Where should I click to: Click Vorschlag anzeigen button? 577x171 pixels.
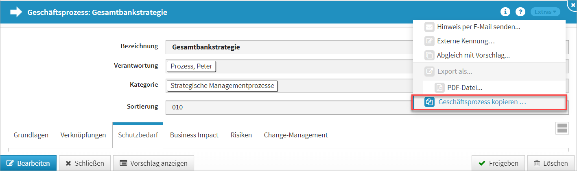153,163
